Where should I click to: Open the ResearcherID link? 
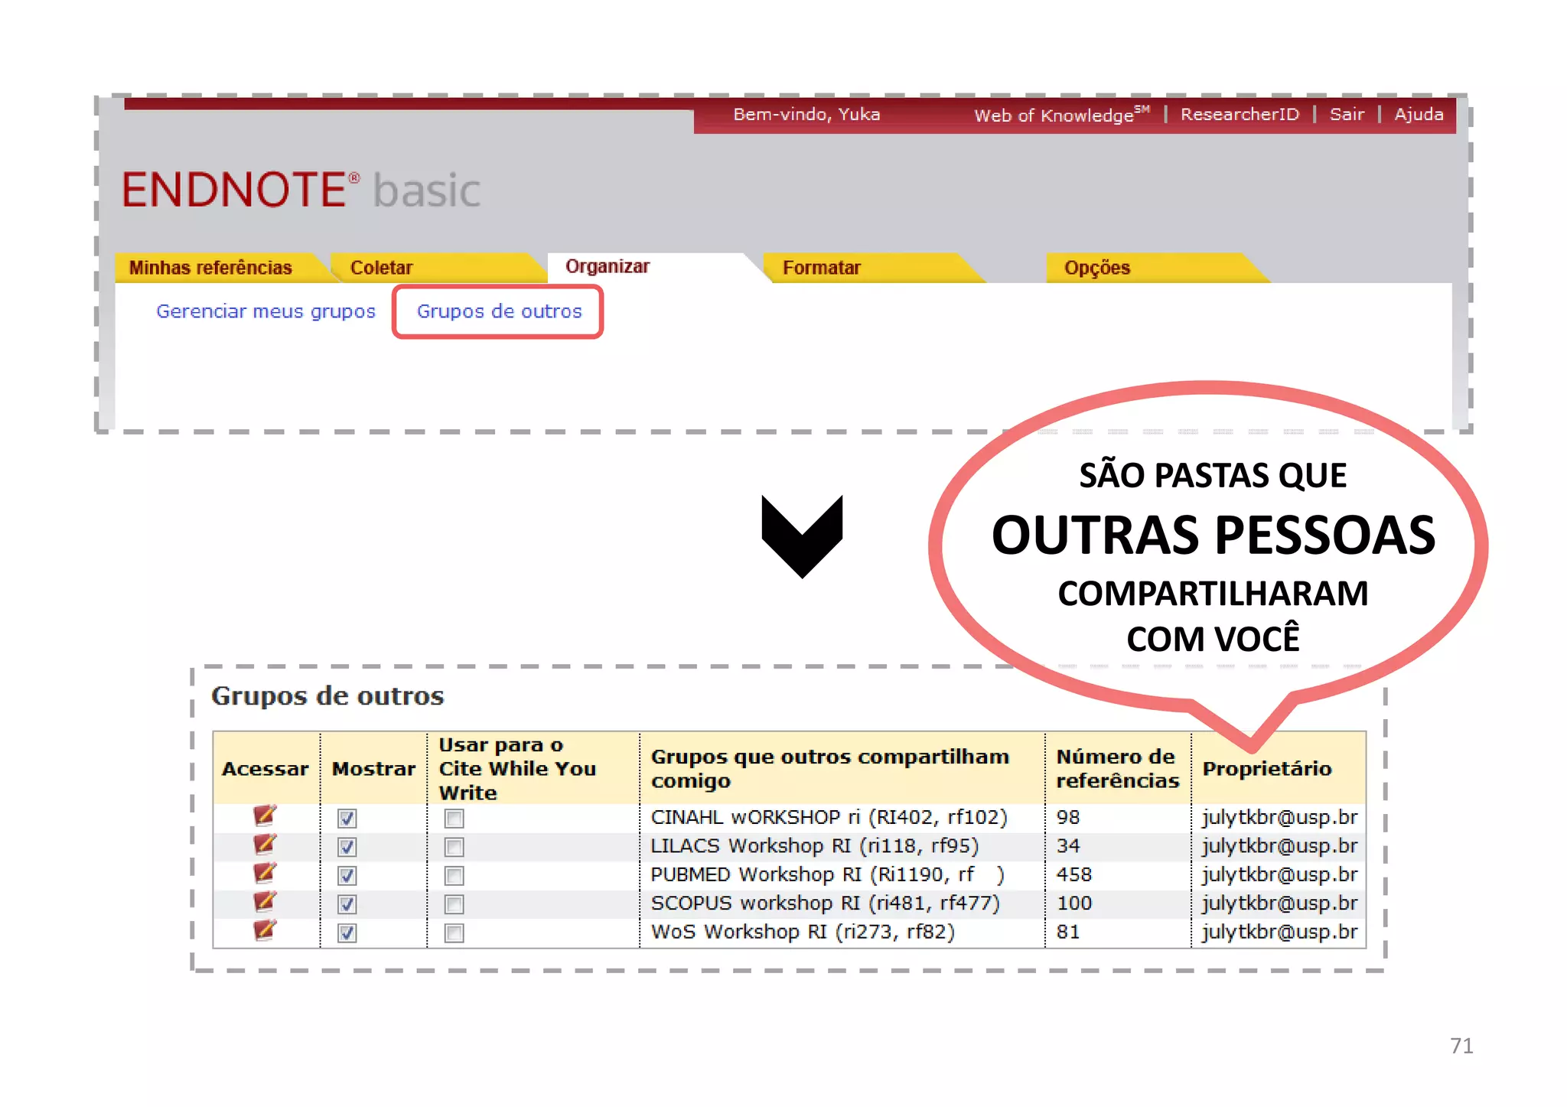point(1240,114)
